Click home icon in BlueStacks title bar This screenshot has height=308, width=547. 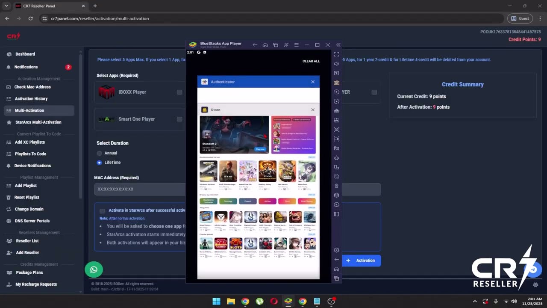tap(265, 45)
